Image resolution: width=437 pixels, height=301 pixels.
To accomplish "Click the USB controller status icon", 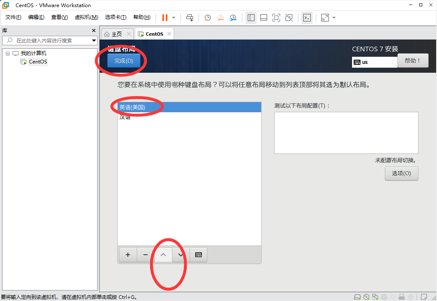I will (402, 297).
